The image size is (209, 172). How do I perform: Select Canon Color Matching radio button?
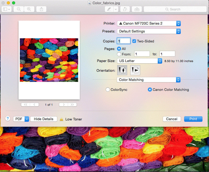coord(150,90)
